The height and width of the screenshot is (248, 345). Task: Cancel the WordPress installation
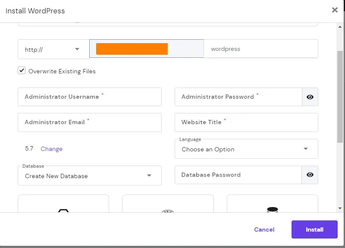[x=264, y=229]
